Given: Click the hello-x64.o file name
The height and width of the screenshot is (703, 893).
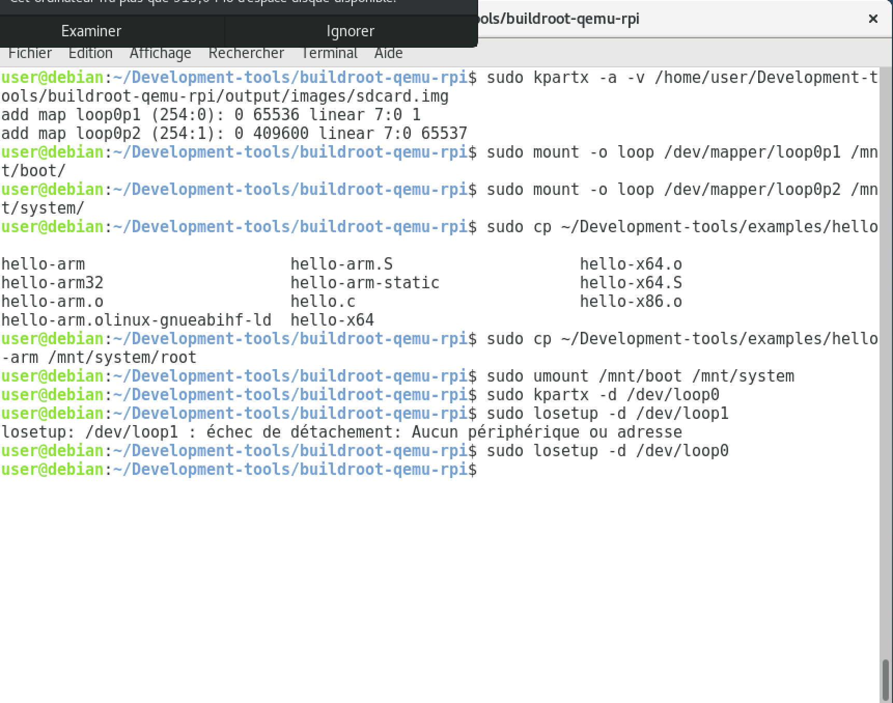Looking at the screenshot, I should [631, 264].
